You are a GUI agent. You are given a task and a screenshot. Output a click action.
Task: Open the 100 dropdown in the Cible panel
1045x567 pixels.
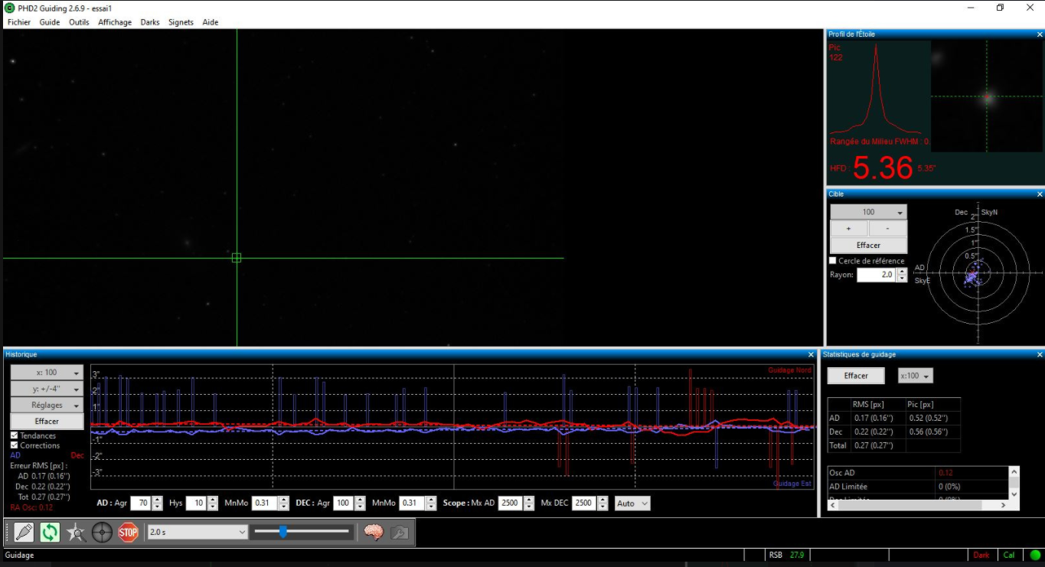(x=868, y=212)
